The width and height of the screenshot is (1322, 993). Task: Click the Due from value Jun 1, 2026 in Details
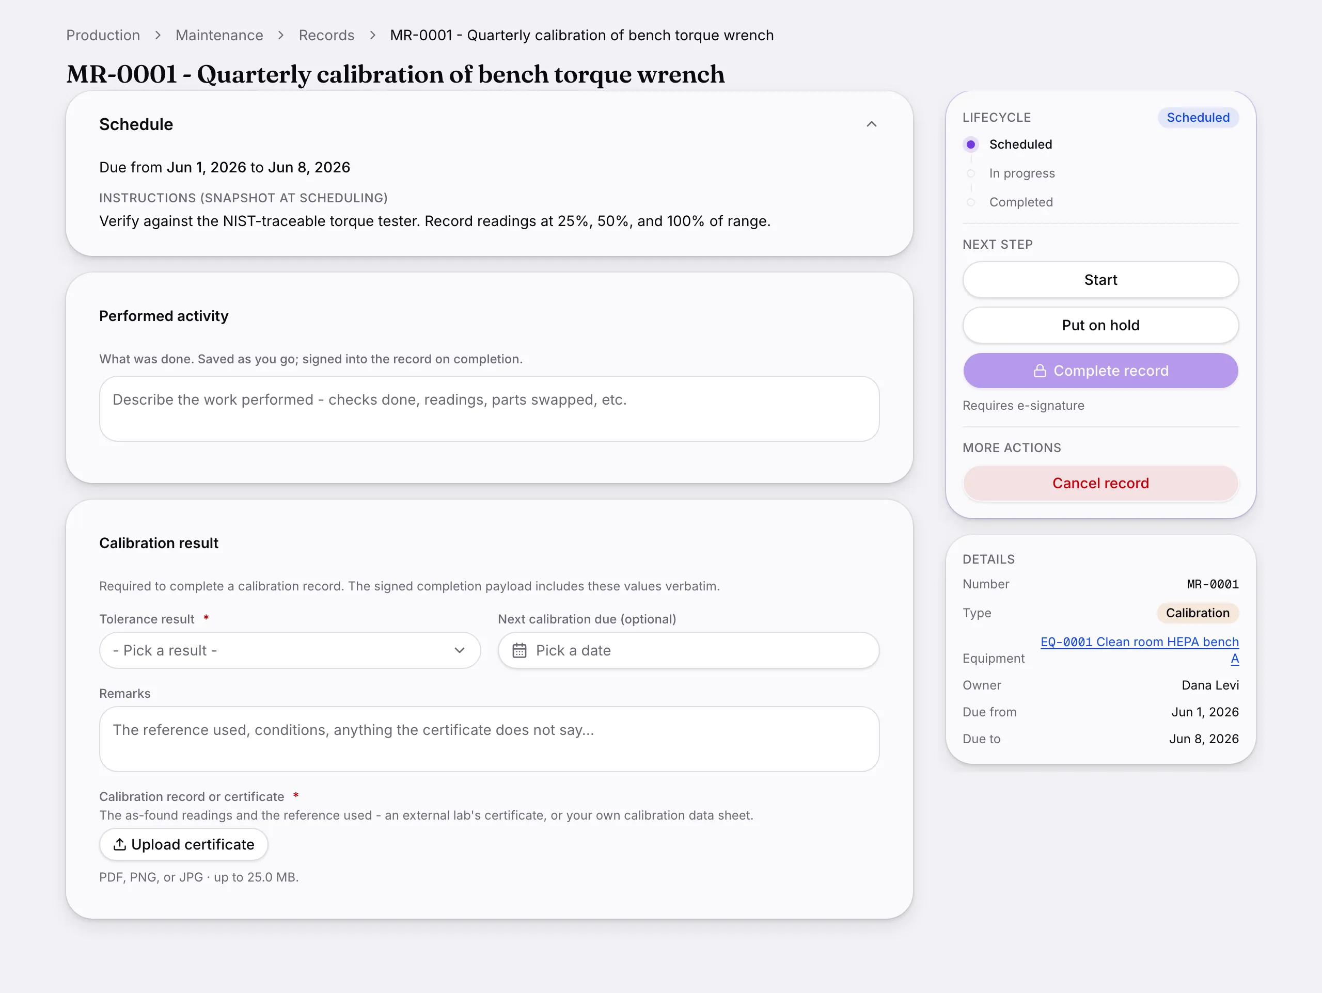pyautogui.click(x=1205, y=712)
